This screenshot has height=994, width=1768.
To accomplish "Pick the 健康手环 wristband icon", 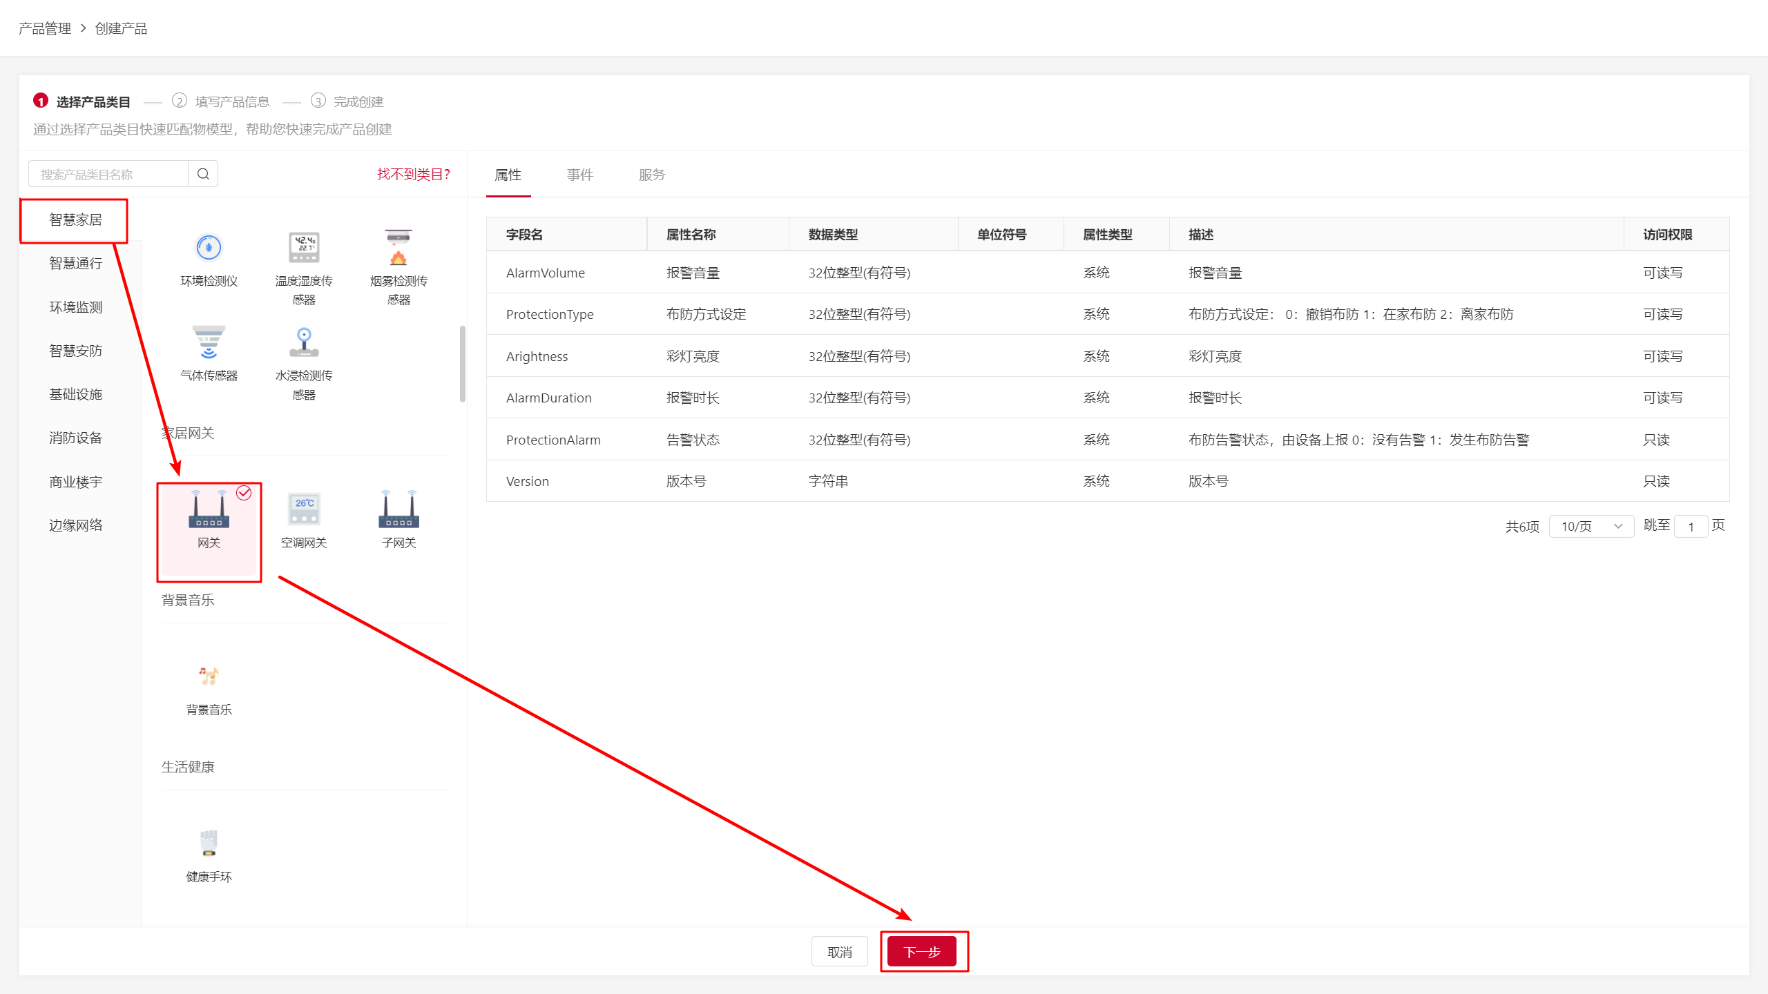I will pyautogui.click(x=209, y=844).
